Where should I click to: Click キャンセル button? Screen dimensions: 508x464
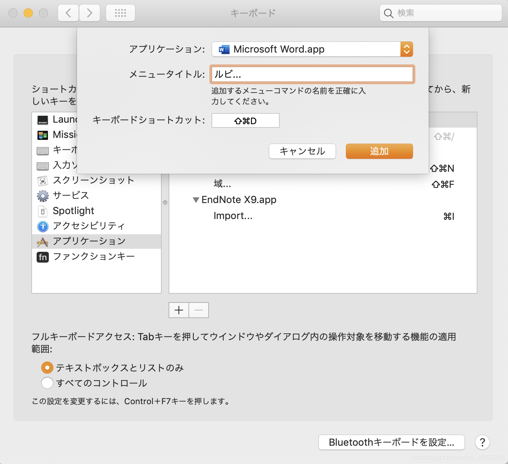(x=302, y=151)
